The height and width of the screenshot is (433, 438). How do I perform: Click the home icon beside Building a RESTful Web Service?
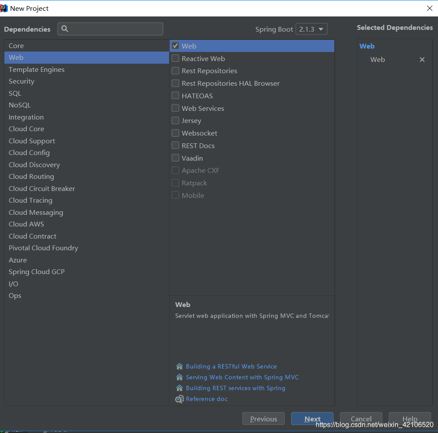click(x=180, y=366)
